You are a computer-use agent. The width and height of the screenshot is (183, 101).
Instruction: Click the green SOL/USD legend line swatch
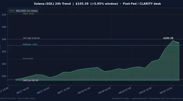click(12, 11)
